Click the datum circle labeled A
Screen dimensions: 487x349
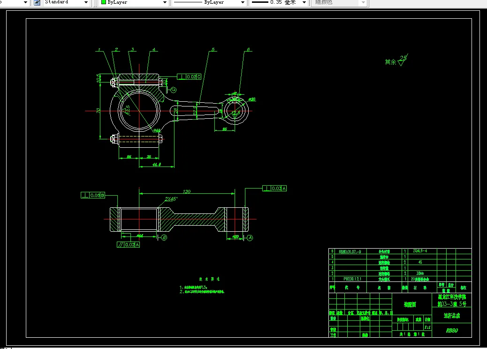[x=250, y=238]
